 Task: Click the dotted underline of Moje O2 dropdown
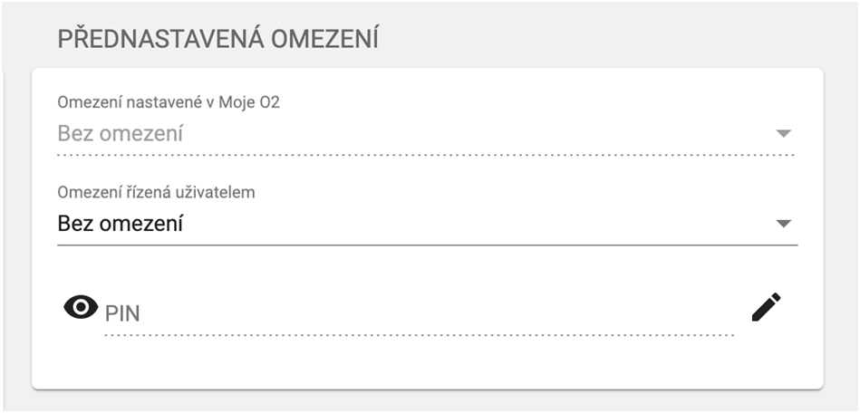coord(426,155)
